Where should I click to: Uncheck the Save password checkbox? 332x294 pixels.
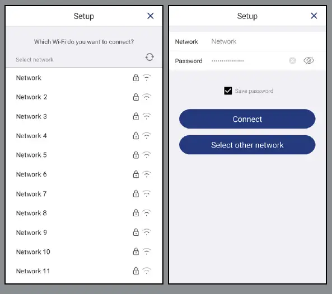coord(228,91)
